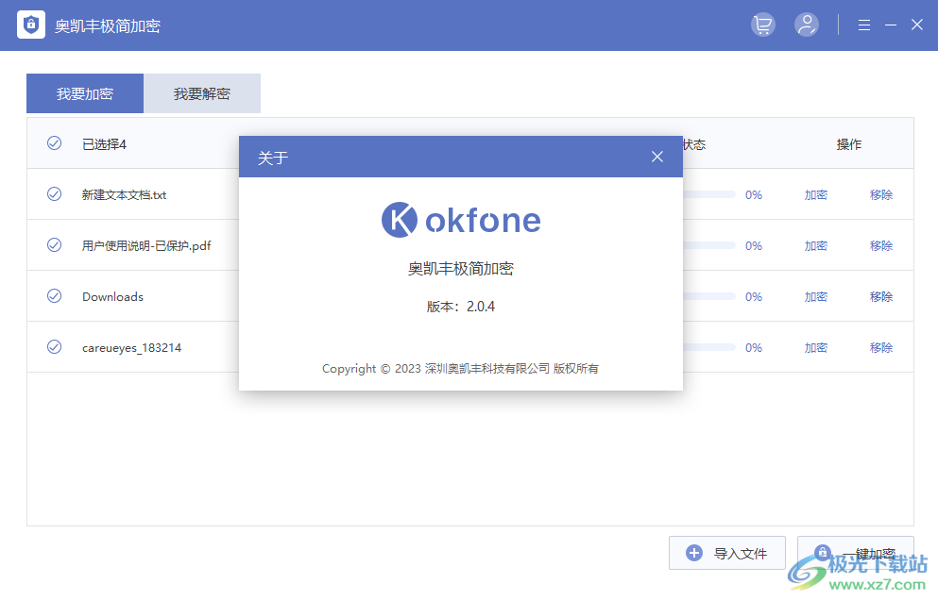Screen dimensions: 938x600
Task: Select the careueyes_183214 entry name
Action: tap(131, 348)
